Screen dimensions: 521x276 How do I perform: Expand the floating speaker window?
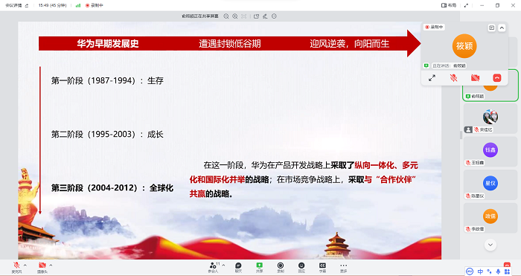click(432, 78)
